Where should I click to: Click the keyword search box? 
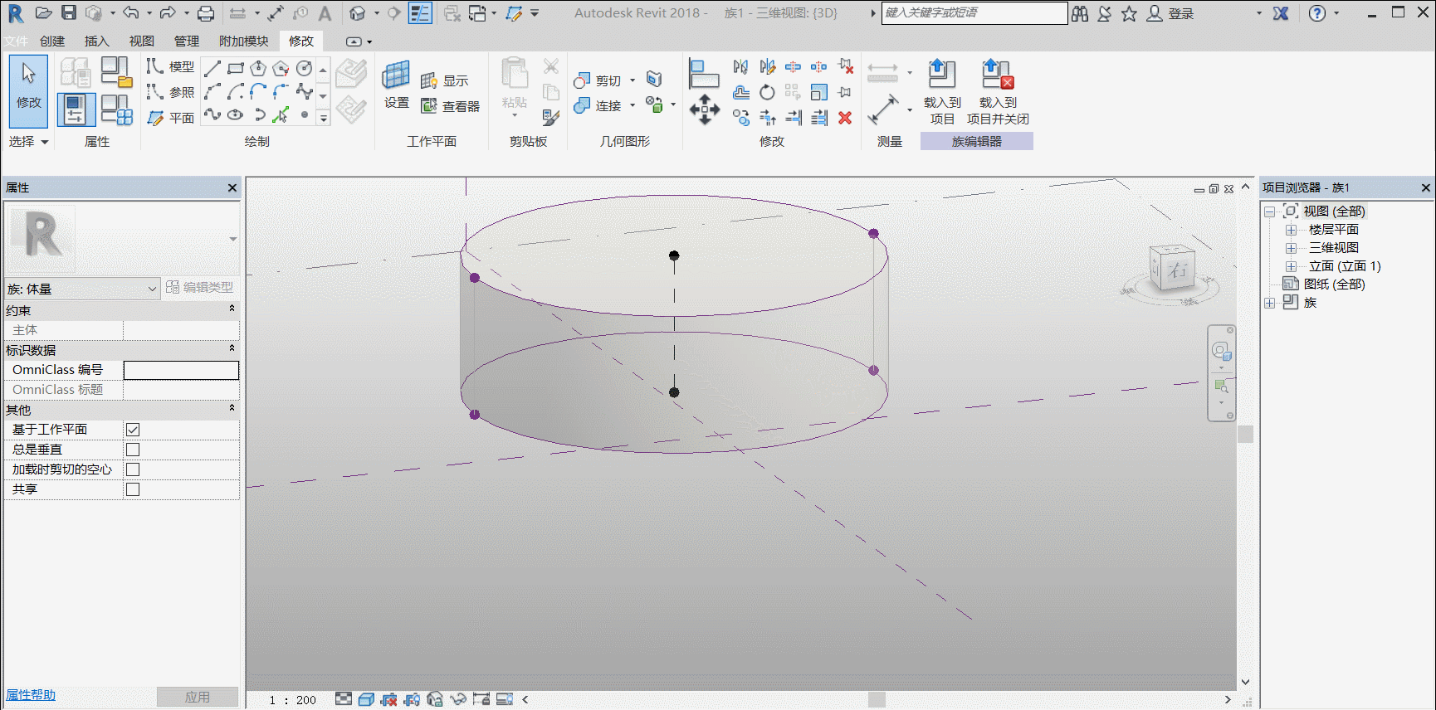coord(974,13)
